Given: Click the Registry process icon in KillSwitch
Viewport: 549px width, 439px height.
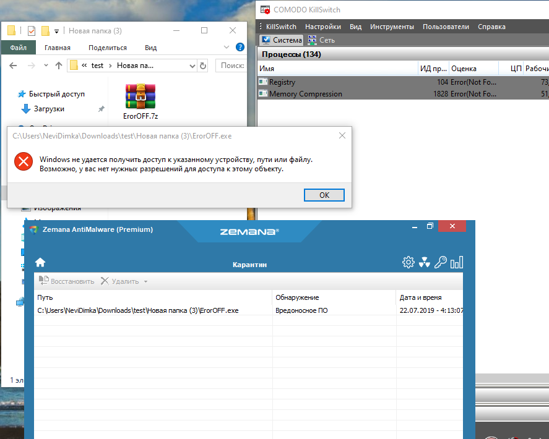Looking at the screenshot, I should coord(263,82).
